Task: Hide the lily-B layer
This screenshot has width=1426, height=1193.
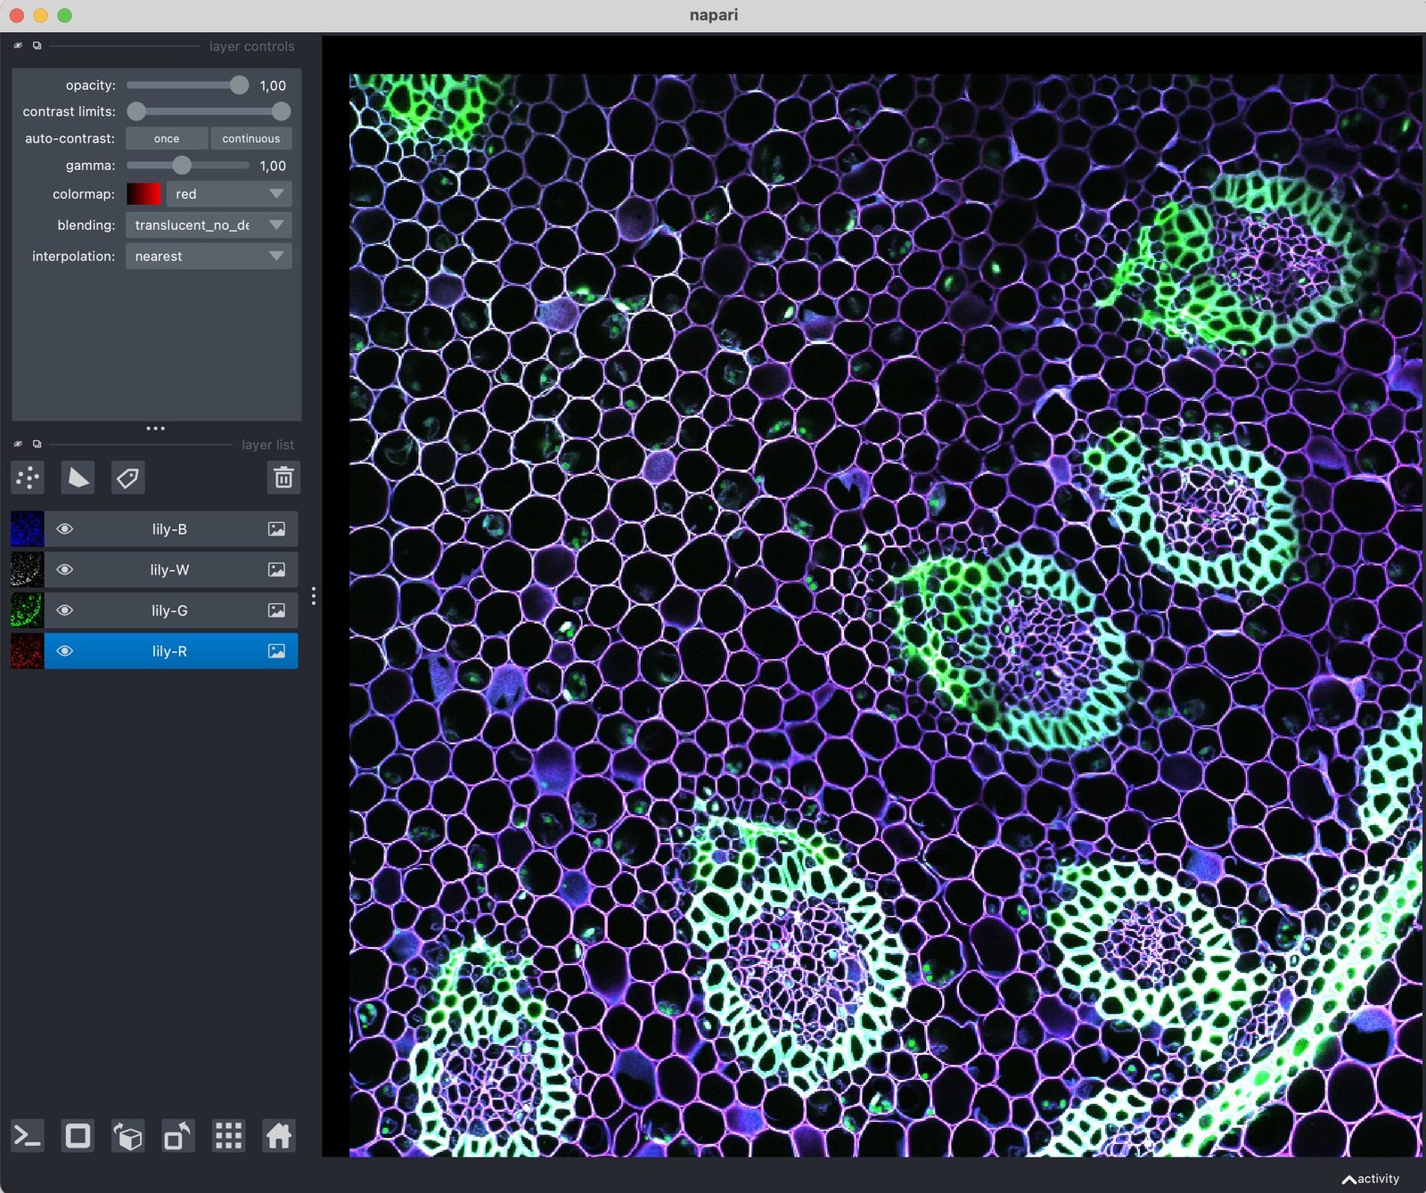Action: pyautogui.click(x=64, y=529)
